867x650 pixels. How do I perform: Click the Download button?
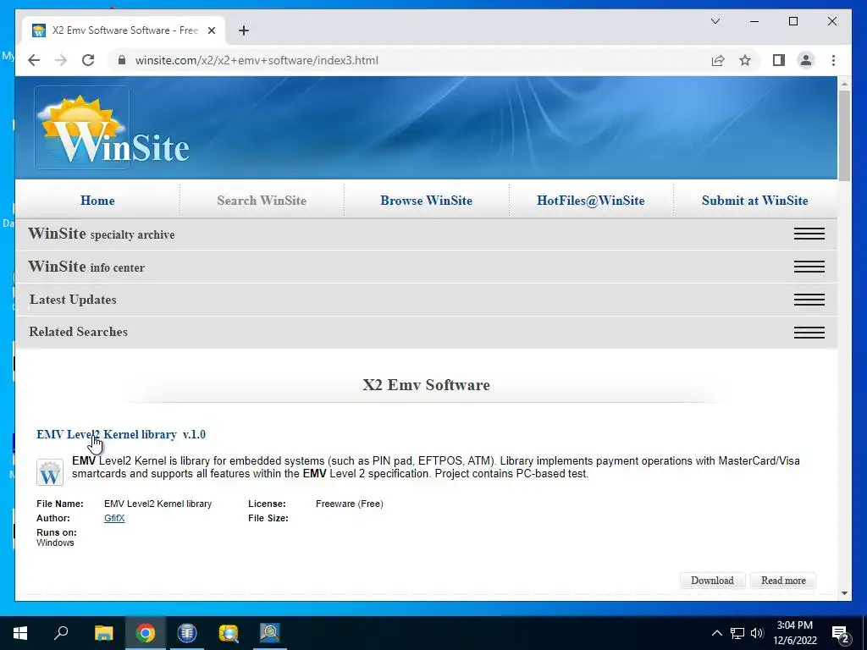coord(712,581)
